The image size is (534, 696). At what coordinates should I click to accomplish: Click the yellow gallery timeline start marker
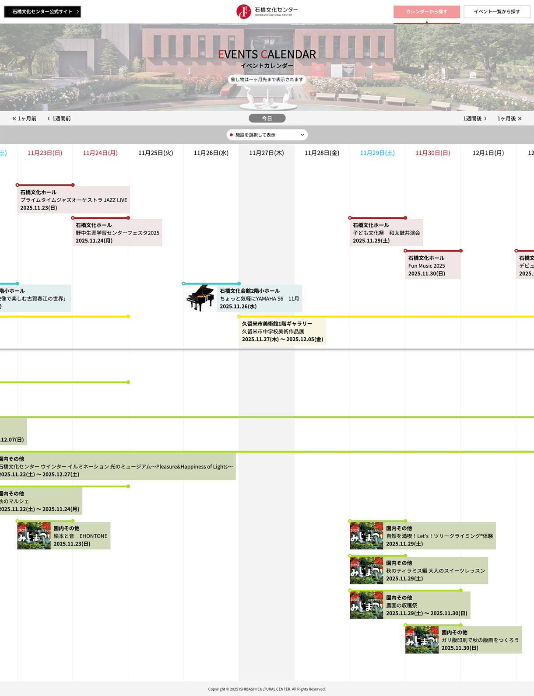pos(239,316)
